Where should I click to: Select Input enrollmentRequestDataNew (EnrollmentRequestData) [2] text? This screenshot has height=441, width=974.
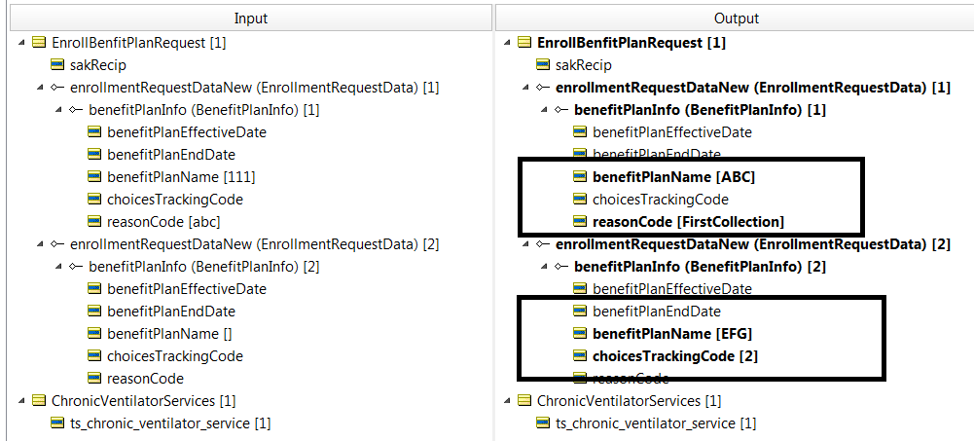tap(255, 244)
